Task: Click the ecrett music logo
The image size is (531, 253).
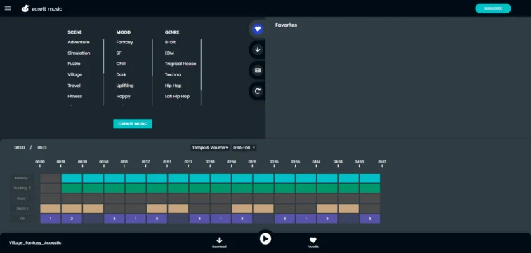Action: (41, 9)
